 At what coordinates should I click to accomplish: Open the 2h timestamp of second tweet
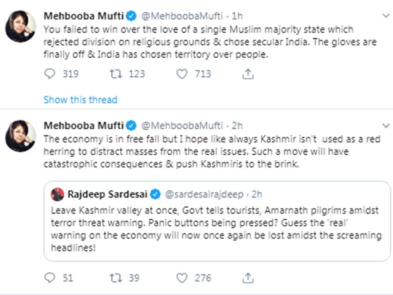(237, 126)
